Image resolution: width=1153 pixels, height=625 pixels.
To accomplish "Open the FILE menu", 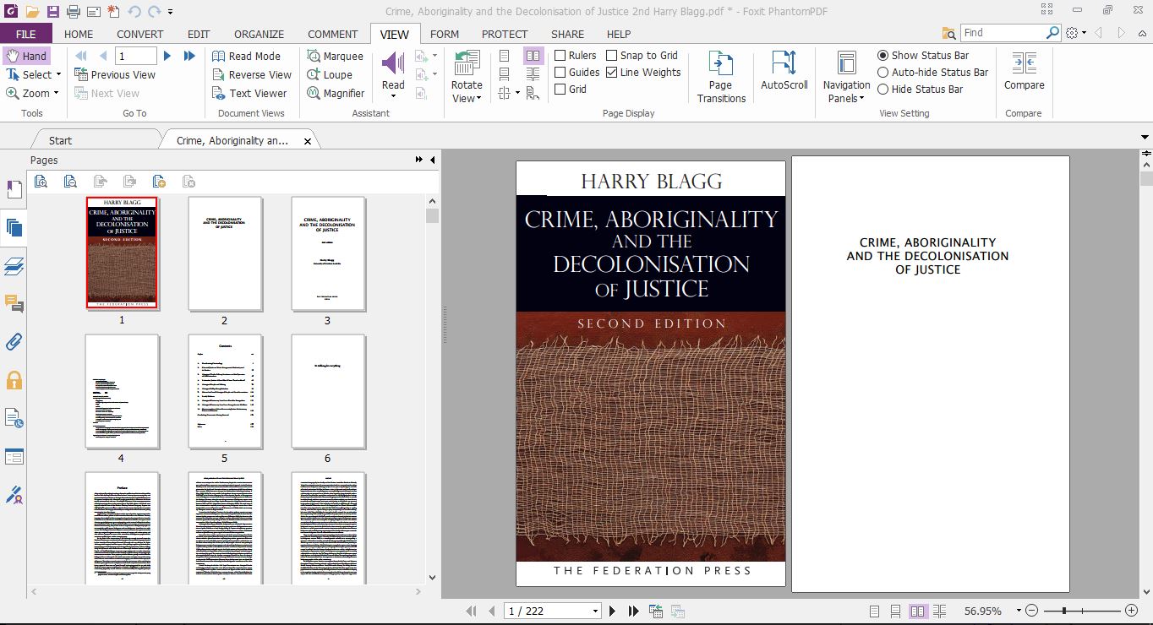I will pos(26,34).
